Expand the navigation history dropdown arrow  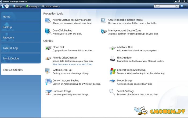[10, 6]
